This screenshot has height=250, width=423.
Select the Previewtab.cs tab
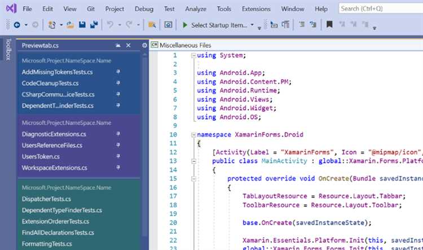click(x=40, y=46)
